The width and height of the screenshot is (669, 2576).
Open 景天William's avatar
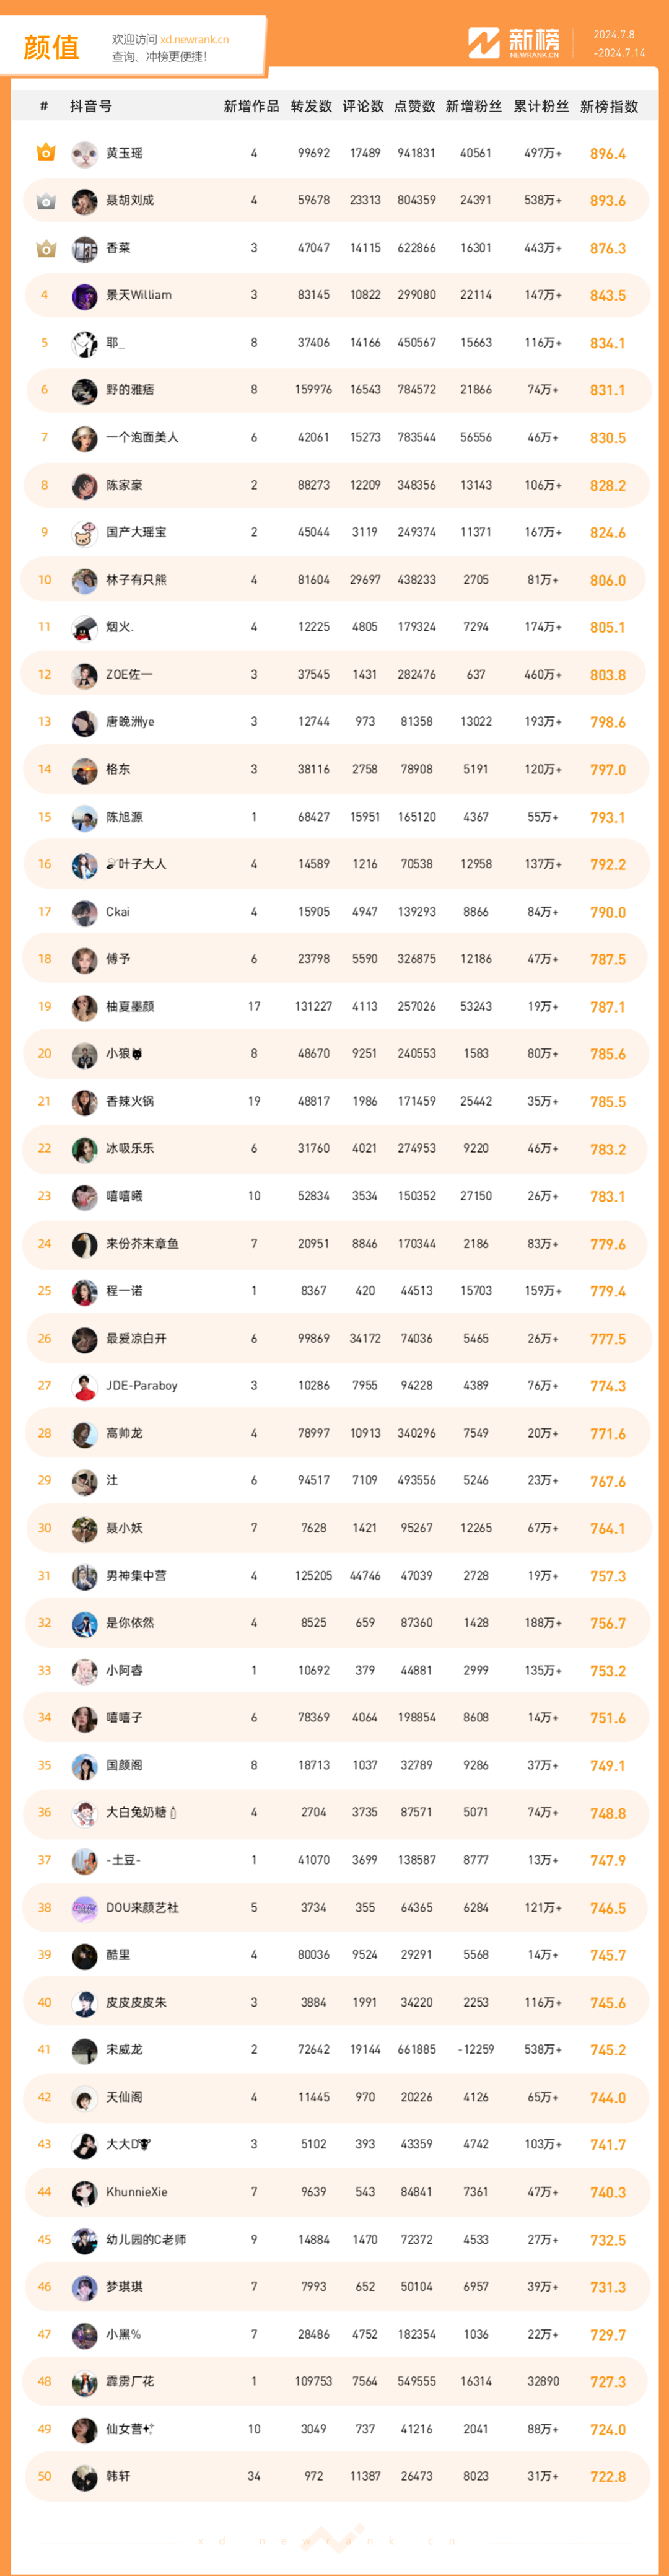click(84, 296)
